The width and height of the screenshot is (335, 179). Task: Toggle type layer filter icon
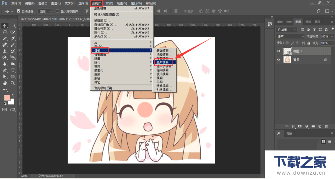click(314, 30)
